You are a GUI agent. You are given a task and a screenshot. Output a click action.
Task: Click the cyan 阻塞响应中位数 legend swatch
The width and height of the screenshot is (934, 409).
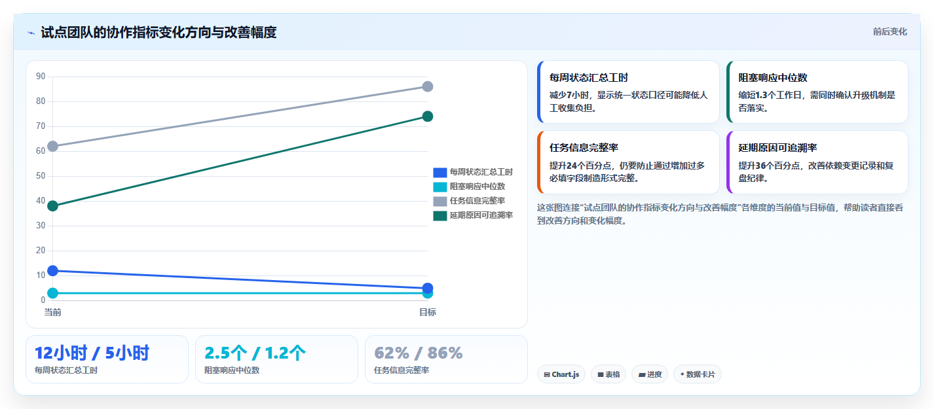440,187
